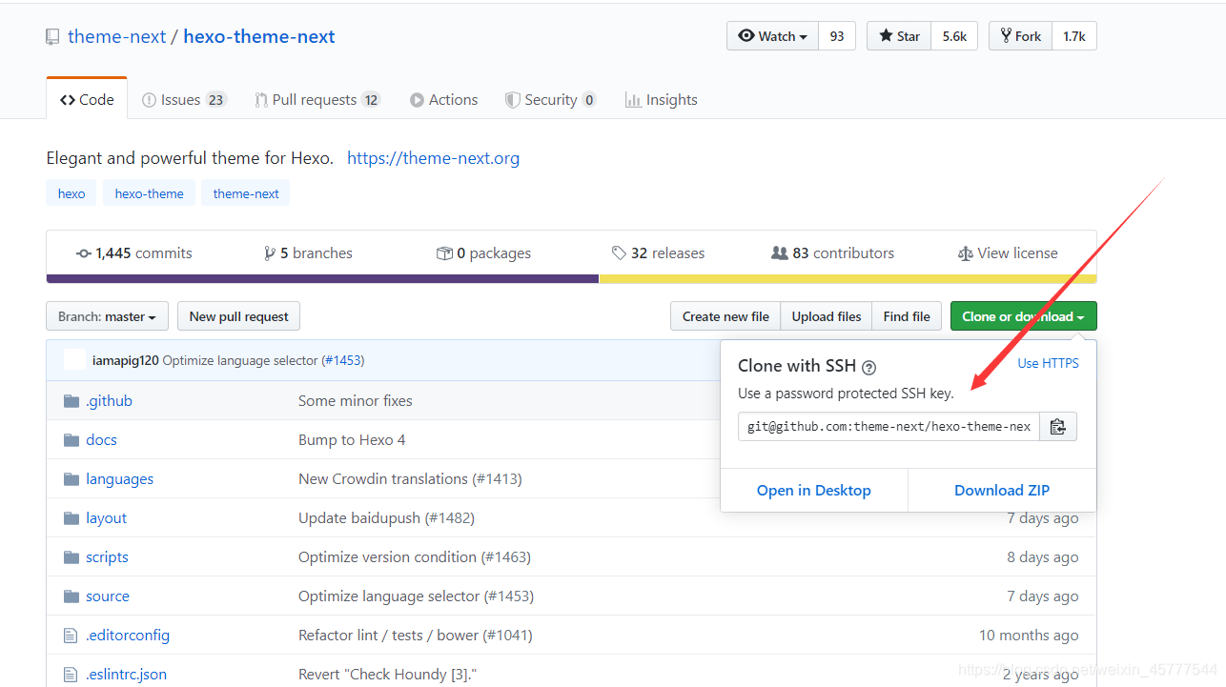Open the layout folder name
This screenshot has width=1226, height=687.
point(106,518)
